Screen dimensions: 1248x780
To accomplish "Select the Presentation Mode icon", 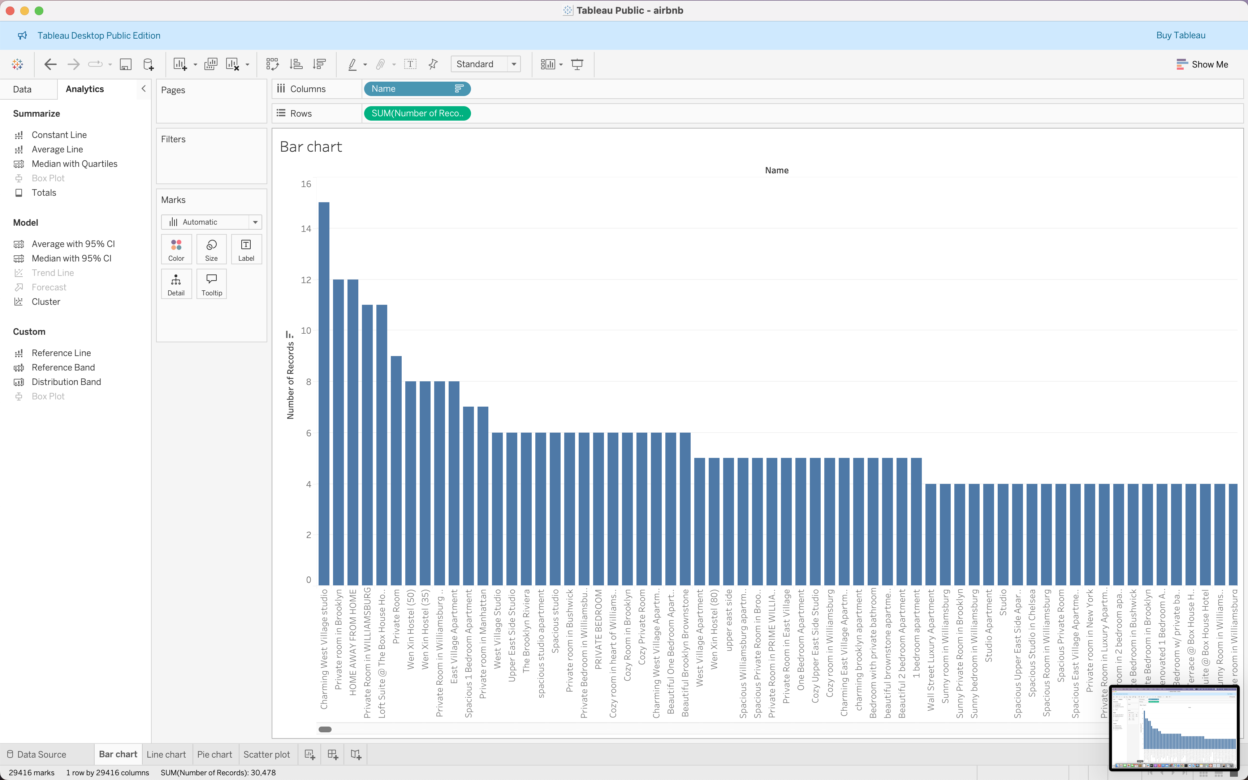I will pos(577,64).
